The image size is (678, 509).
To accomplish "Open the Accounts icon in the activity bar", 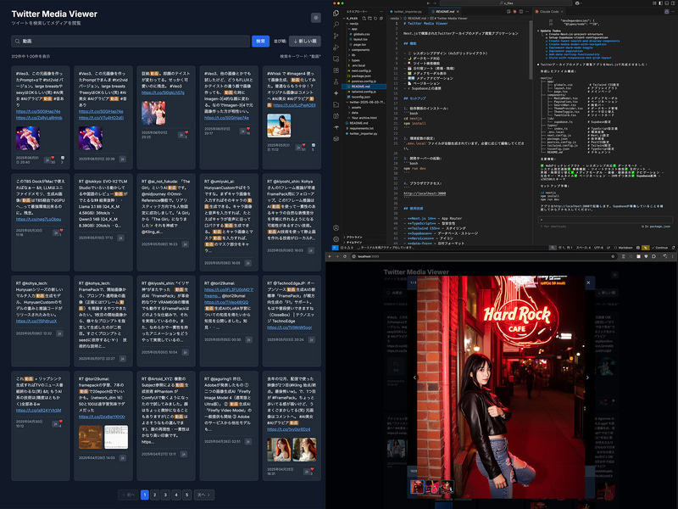I will tap(336, 227).
